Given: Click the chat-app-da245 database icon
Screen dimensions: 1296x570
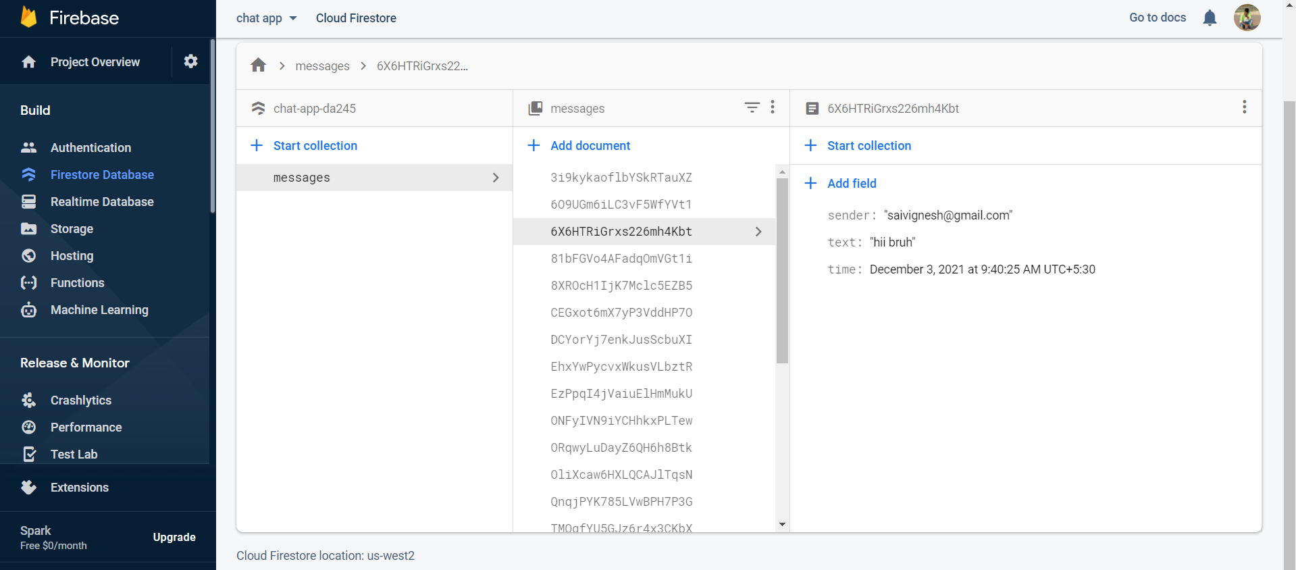Looking at the screenshot, I should click(258, 108).
